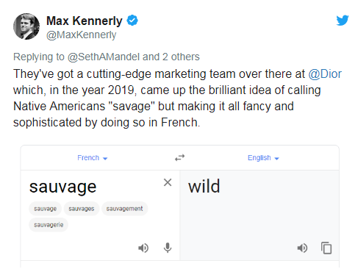
Task: Select the sauvagement suggestion chip
Action: 124,209
